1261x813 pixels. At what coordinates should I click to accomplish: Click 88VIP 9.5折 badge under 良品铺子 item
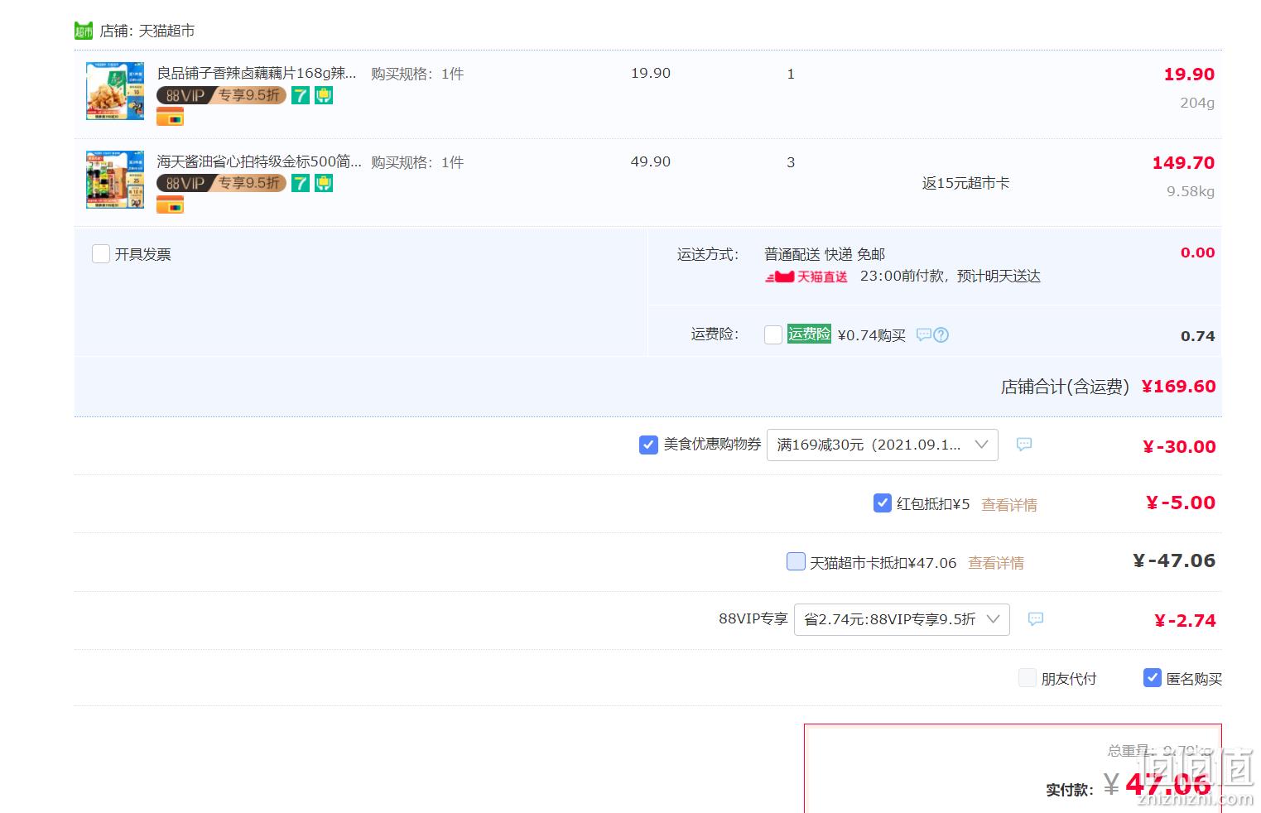click(x=221, y=95)
